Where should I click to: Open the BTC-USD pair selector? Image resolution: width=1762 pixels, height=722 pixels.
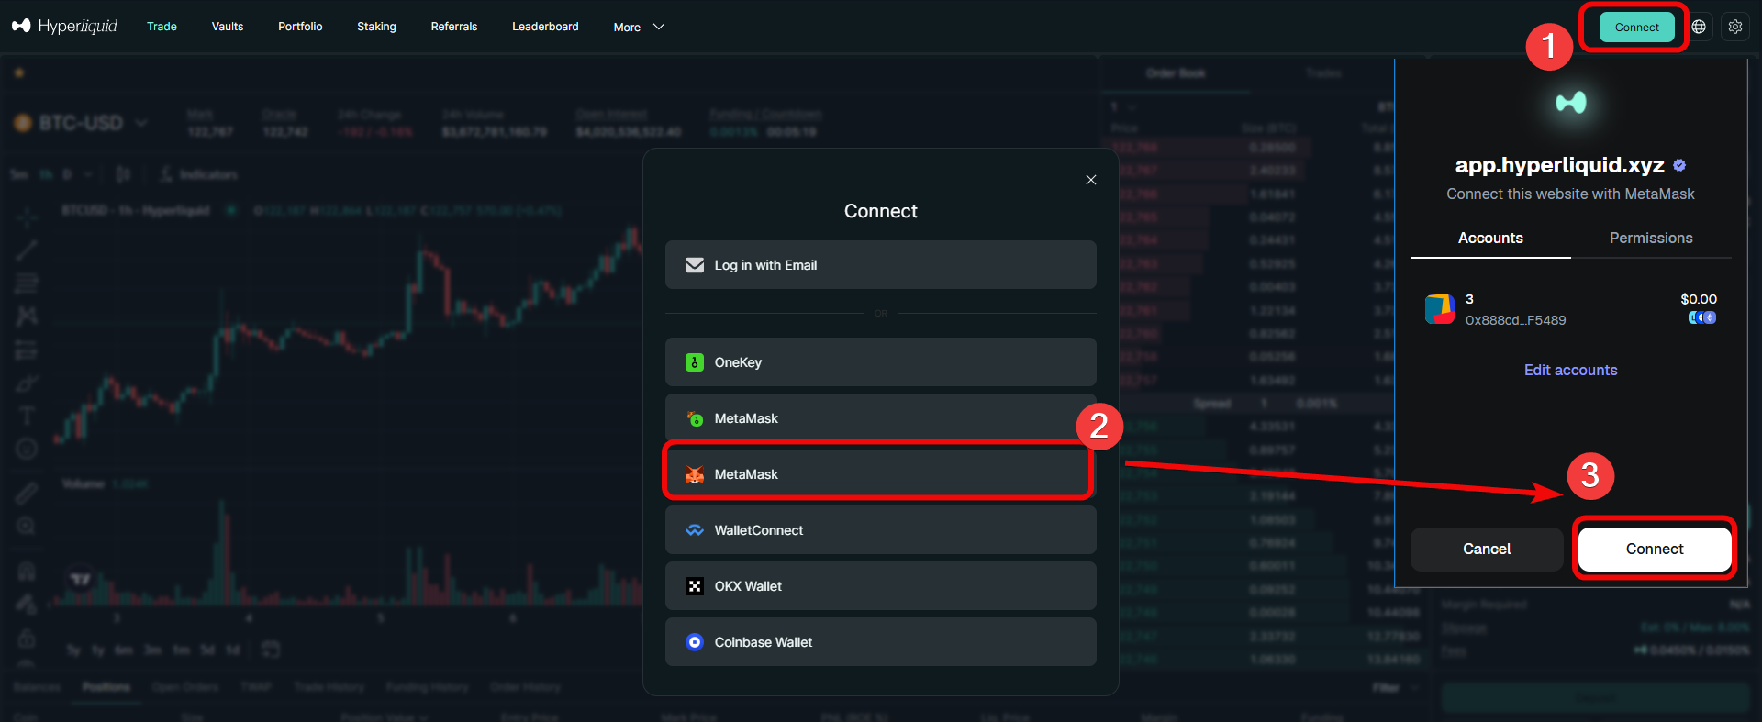click(83, 123)
